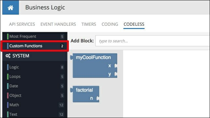Click the n input socket on factorial
Image resolution: width=210 pixels, height=118 pixels.
98,98
